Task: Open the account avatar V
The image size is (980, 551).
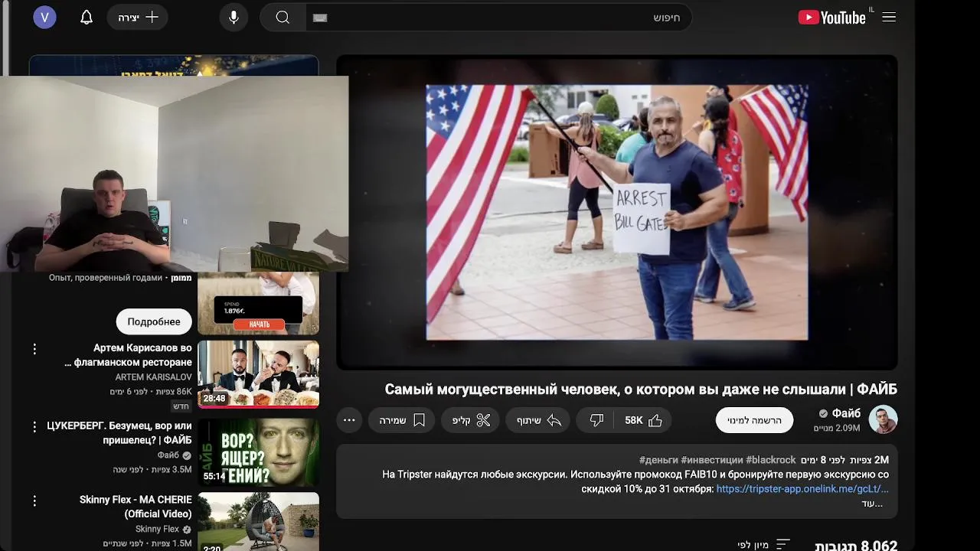Action: pos(44,17)
